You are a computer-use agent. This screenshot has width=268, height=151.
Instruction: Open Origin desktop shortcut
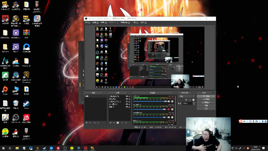5,90
